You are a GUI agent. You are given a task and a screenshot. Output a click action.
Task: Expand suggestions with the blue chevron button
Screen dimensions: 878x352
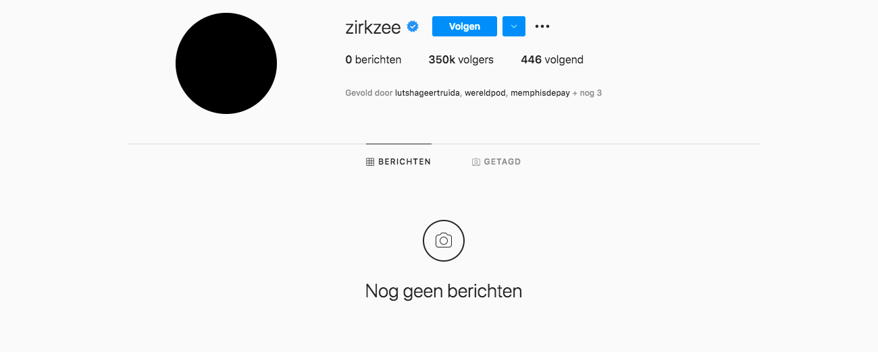(514, 26)
